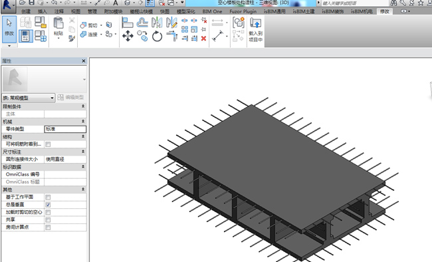Select the Rotate tool circular arrow
This screenshot has width=432, height=262.
click(157, 36)
